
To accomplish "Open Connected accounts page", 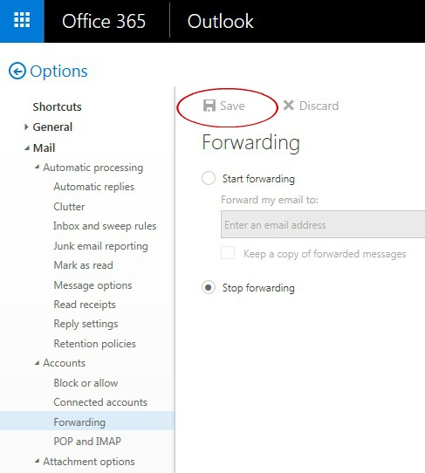I will coord(100,402).
